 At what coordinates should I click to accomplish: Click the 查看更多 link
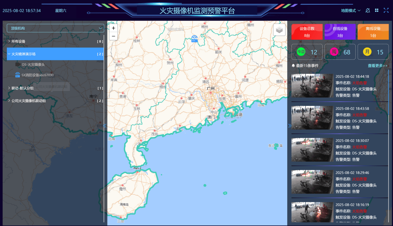pos(377,66)
